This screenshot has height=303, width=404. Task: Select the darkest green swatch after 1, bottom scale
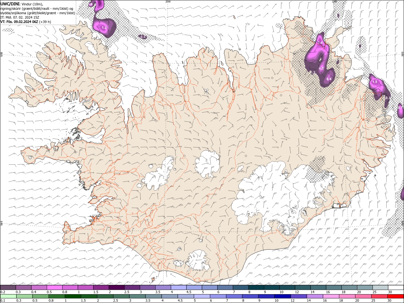(x=73, y=296)
